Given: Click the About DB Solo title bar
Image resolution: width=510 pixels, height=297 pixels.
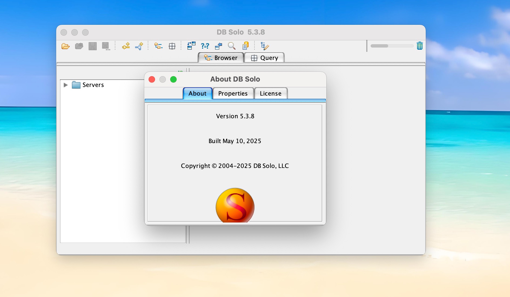Looking at the screenshot, I should 235,79.
